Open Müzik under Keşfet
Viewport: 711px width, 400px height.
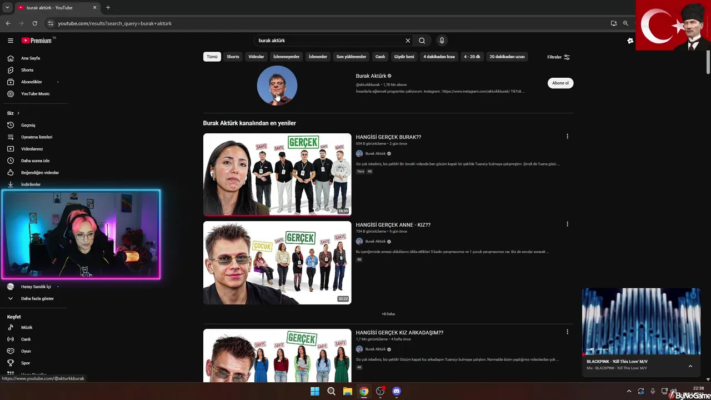[27, 328]
